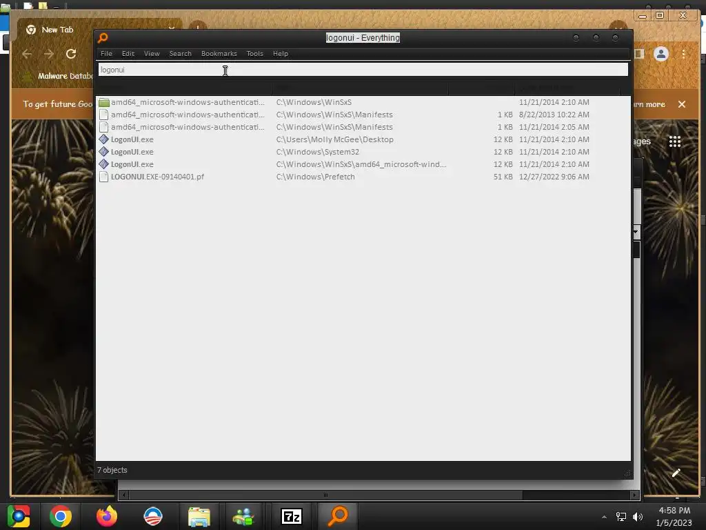Click the LogonUI.exe icon in the Desktop row
The image size is (706, 530).
pos(103,139)
